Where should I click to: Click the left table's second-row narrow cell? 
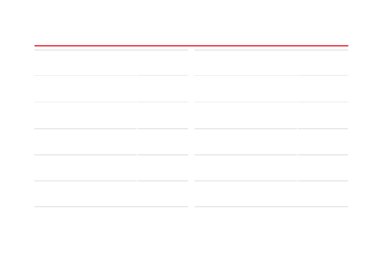(x=163, y=89)
